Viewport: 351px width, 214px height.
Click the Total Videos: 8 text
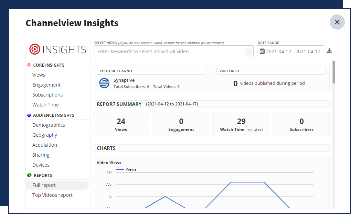point(166,87)
